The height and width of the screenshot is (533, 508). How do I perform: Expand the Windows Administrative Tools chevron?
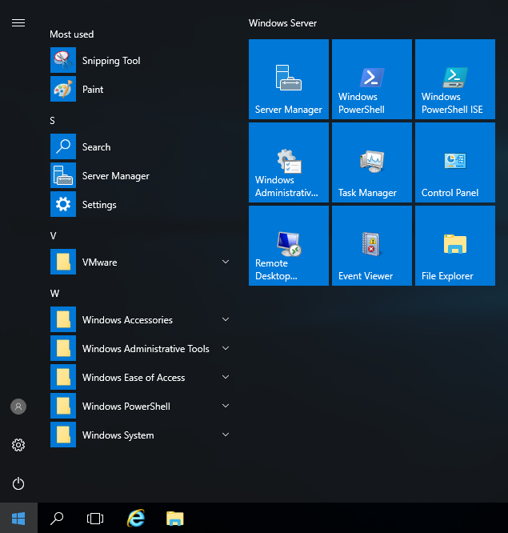[x=226, y=348]
